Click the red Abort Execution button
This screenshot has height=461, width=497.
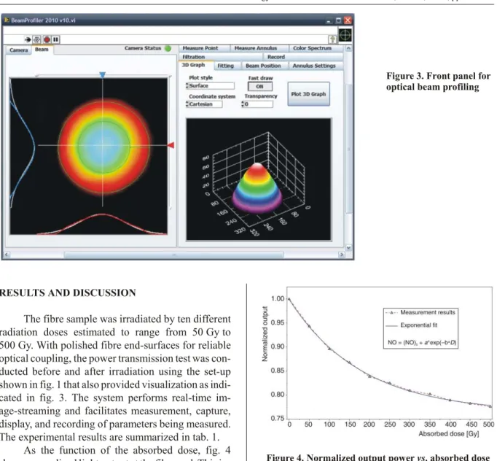[47, 39]
